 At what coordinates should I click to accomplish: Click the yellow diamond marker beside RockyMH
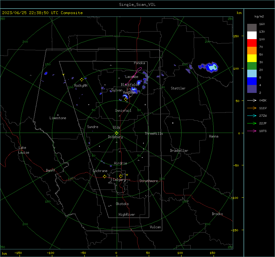click(x=82, y=80)
